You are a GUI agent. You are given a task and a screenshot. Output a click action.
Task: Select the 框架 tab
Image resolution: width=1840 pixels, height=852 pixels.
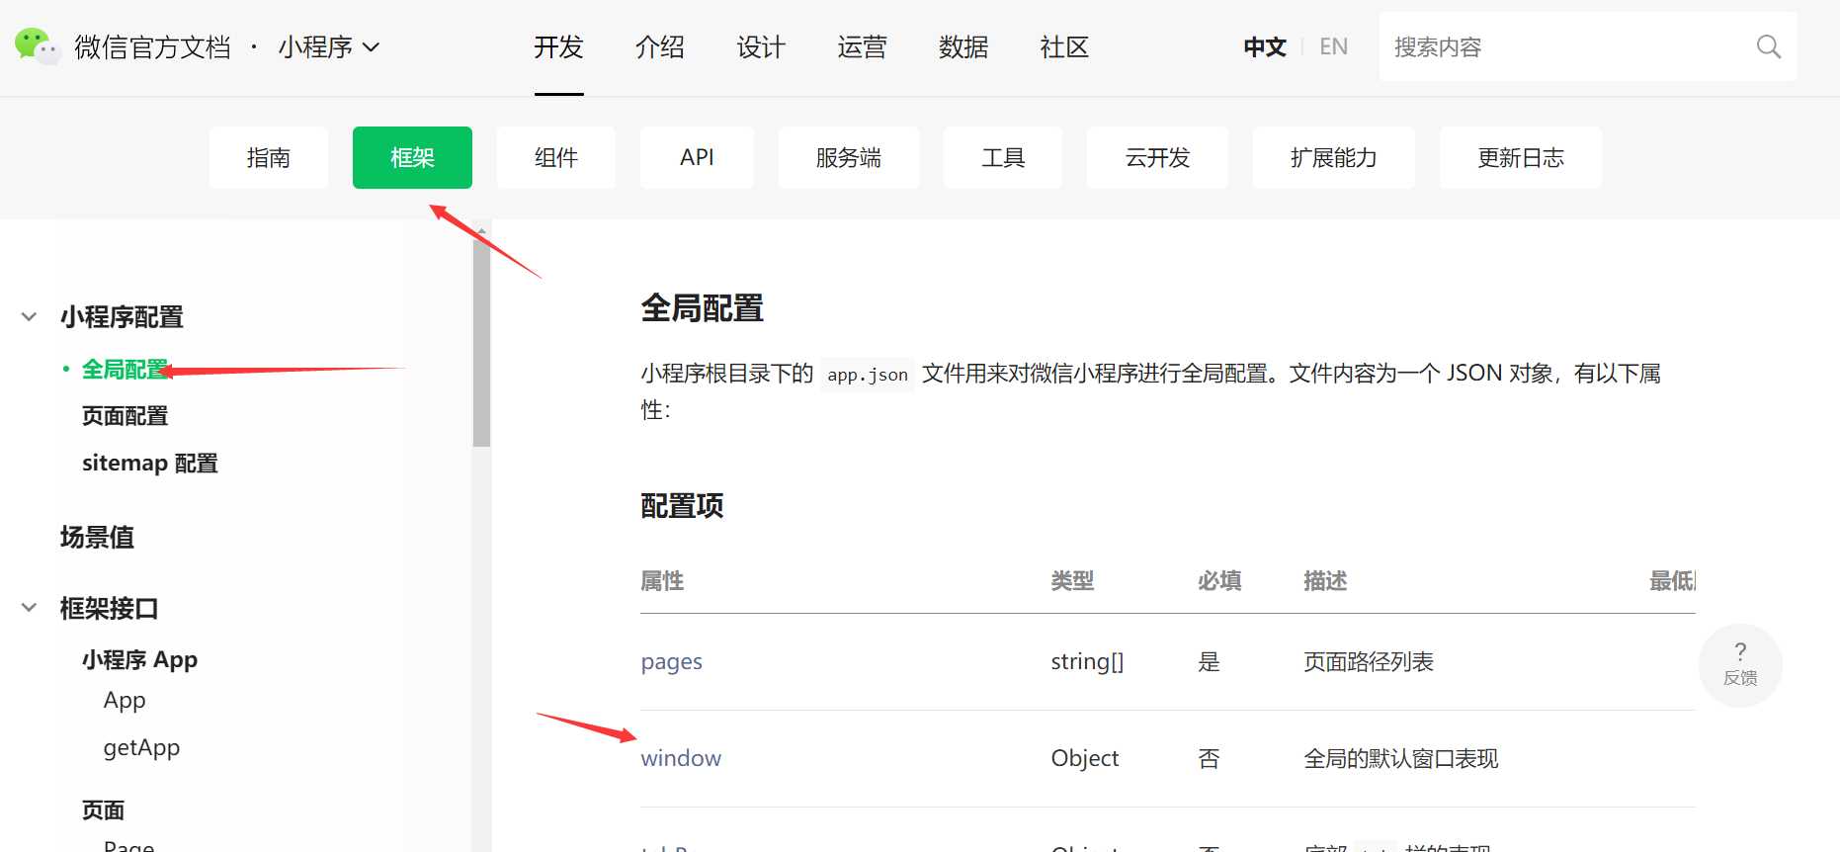412,157
